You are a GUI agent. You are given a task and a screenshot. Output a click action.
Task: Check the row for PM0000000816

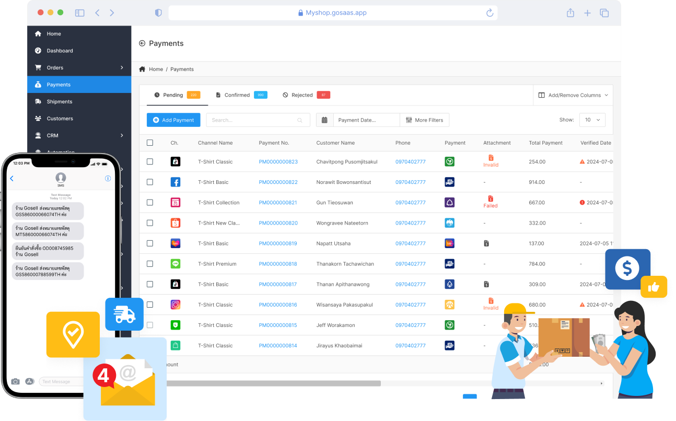pos(150,305)
